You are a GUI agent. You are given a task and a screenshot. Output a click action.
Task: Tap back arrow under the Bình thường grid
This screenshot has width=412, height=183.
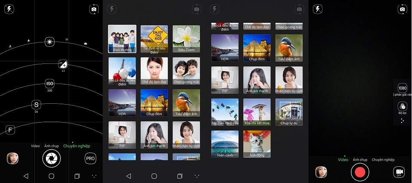(128, 176)
